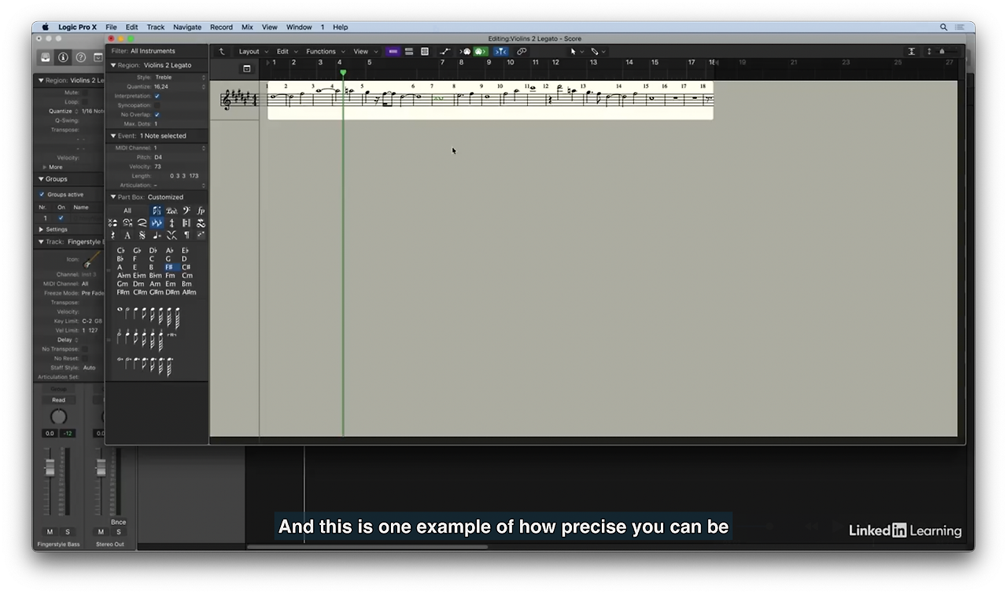
Task: Collapse the Groups section
Action: 41,179
